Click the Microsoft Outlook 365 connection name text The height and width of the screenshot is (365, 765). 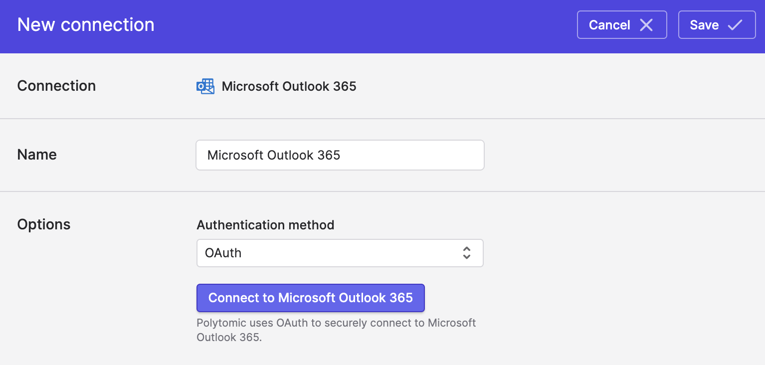[289, 86]
